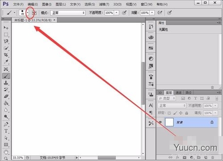Click the zoom percentage 33.33% field

click(x=18, y=157)
